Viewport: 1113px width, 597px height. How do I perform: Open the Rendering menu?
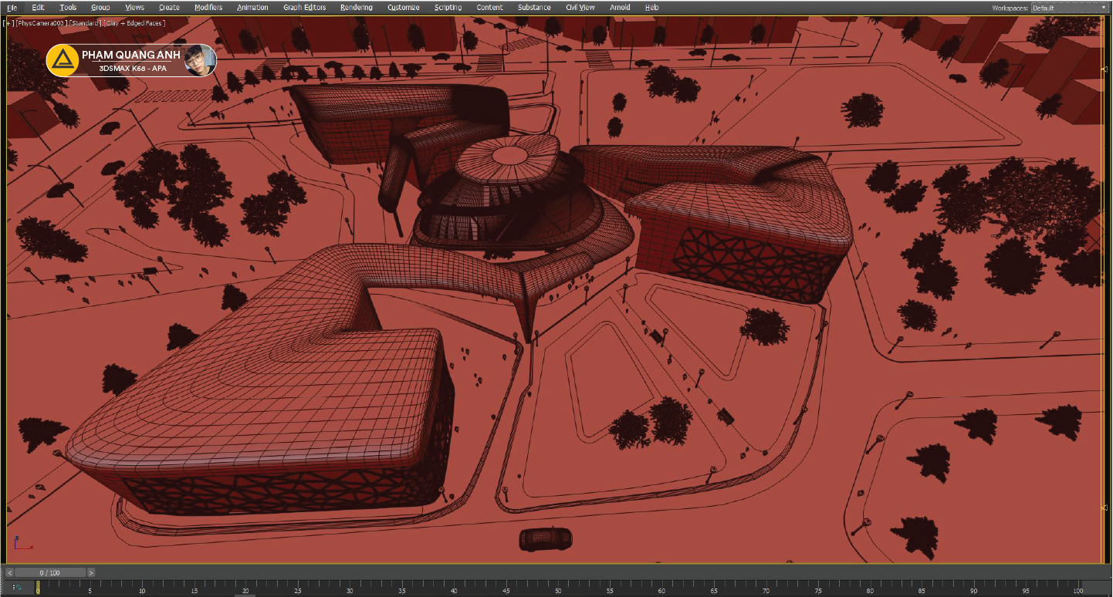[356, 8]
